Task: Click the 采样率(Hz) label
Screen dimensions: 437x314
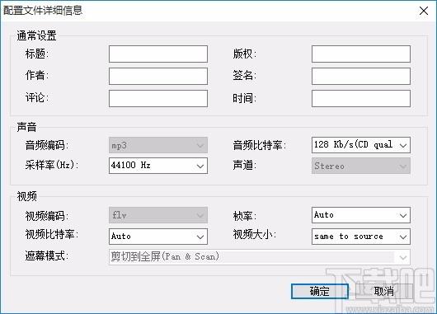Action: click(52, 165)
